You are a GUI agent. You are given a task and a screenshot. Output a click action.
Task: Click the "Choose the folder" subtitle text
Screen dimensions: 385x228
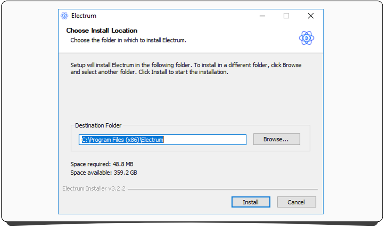point(128,40)
